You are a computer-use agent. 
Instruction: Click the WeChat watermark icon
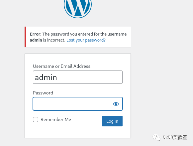pyautogui.click(x=156, y=137)
